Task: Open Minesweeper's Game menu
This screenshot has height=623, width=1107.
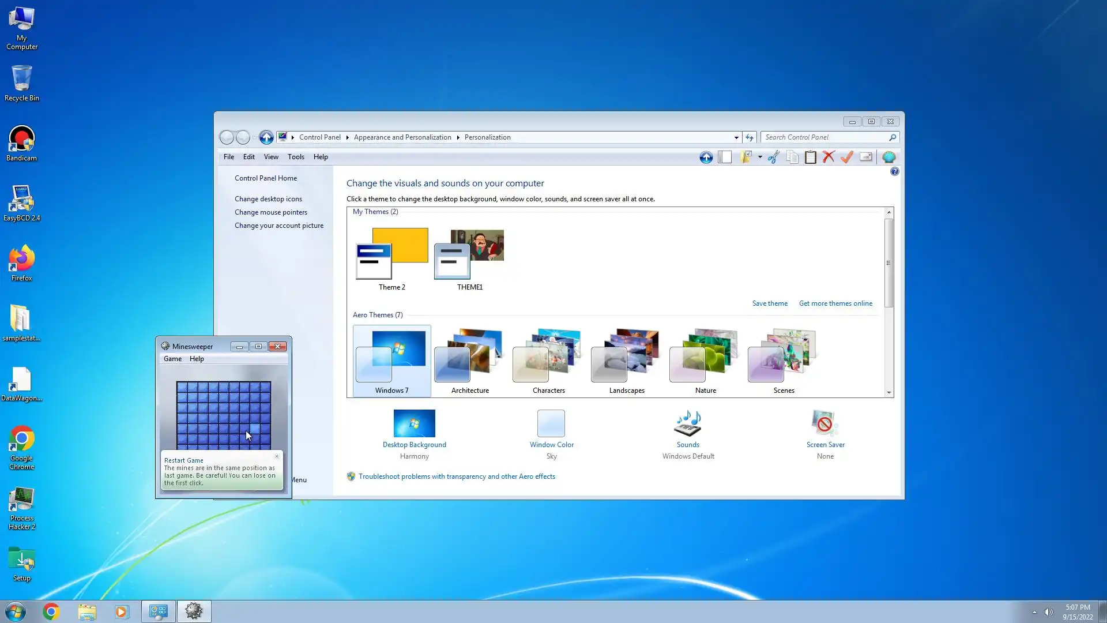Action: point(172,359)
